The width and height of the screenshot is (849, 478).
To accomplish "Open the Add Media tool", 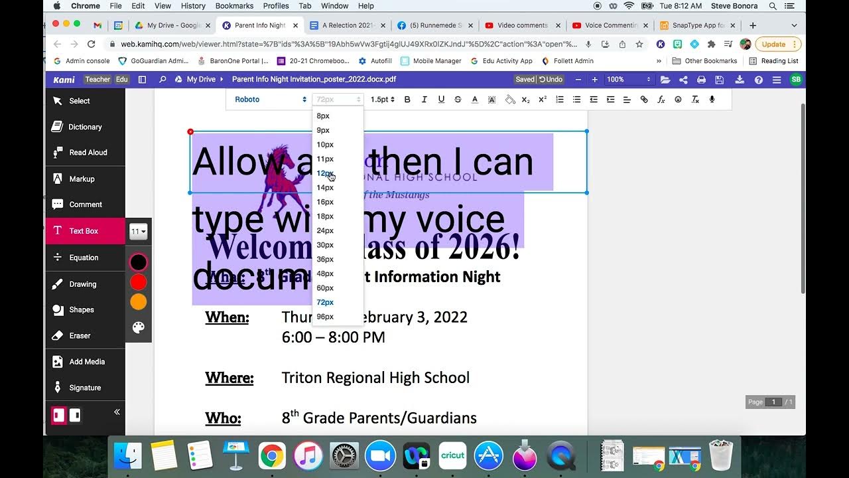I will (x=85, y=362).
